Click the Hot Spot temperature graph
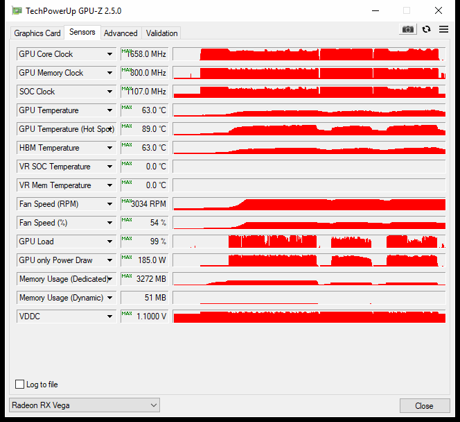Screen dimensions: 460x422 coord(309,129)
